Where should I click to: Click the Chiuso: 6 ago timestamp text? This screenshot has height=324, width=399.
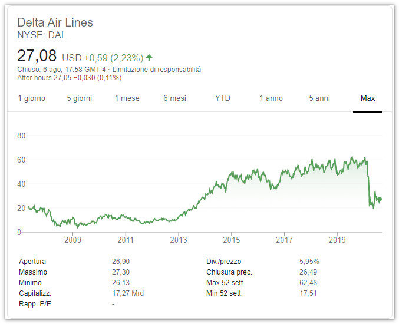click(x=61, y=70)
